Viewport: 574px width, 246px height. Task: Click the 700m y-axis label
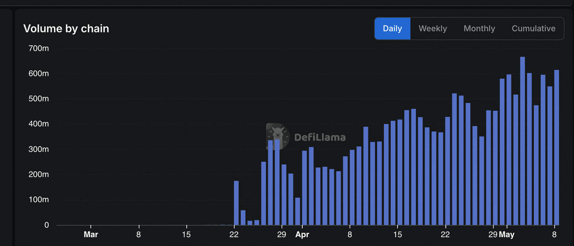coord(39,48)
